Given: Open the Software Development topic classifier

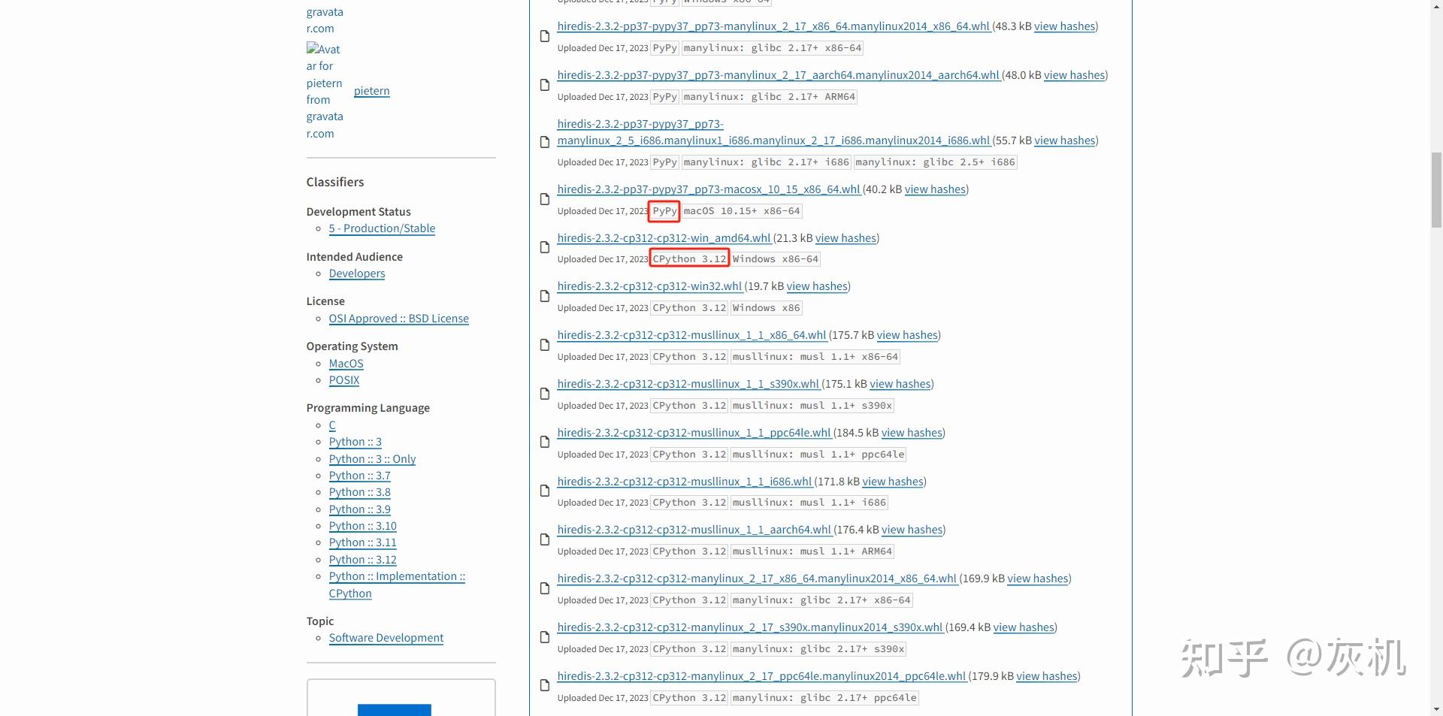Looking at the screenshot, I should coord(386,637).
